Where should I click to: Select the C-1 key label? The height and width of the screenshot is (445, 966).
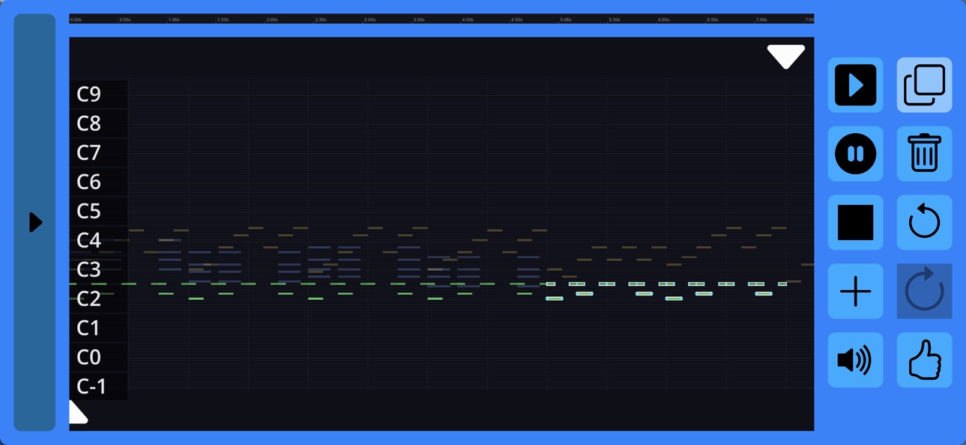pyautogui.click(x=91, y=386)
